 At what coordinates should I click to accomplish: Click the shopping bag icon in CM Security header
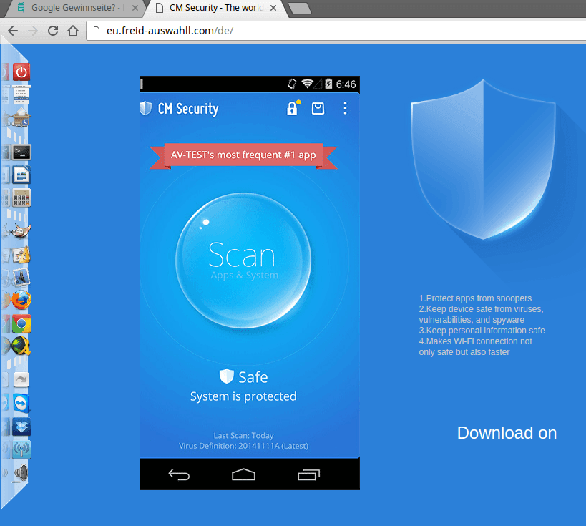pyautogui.click(x=318, y=108)
